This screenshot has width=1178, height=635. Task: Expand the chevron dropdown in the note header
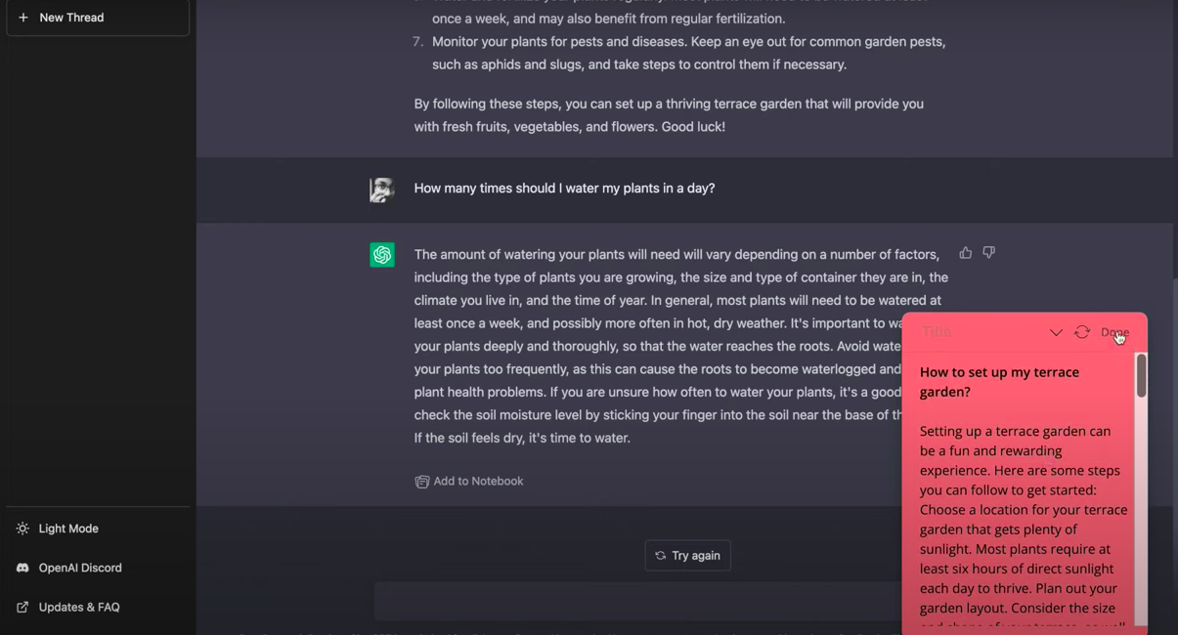pos(1056,332)
